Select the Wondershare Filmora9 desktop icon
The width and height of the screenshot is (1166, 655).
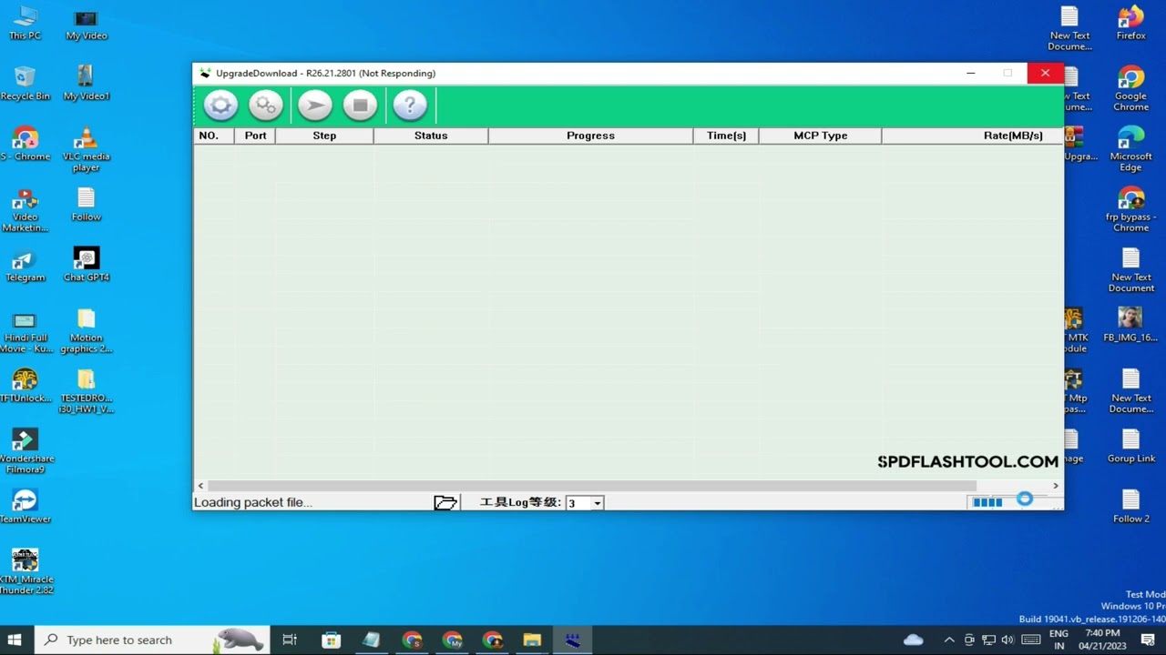coord(25,451)
